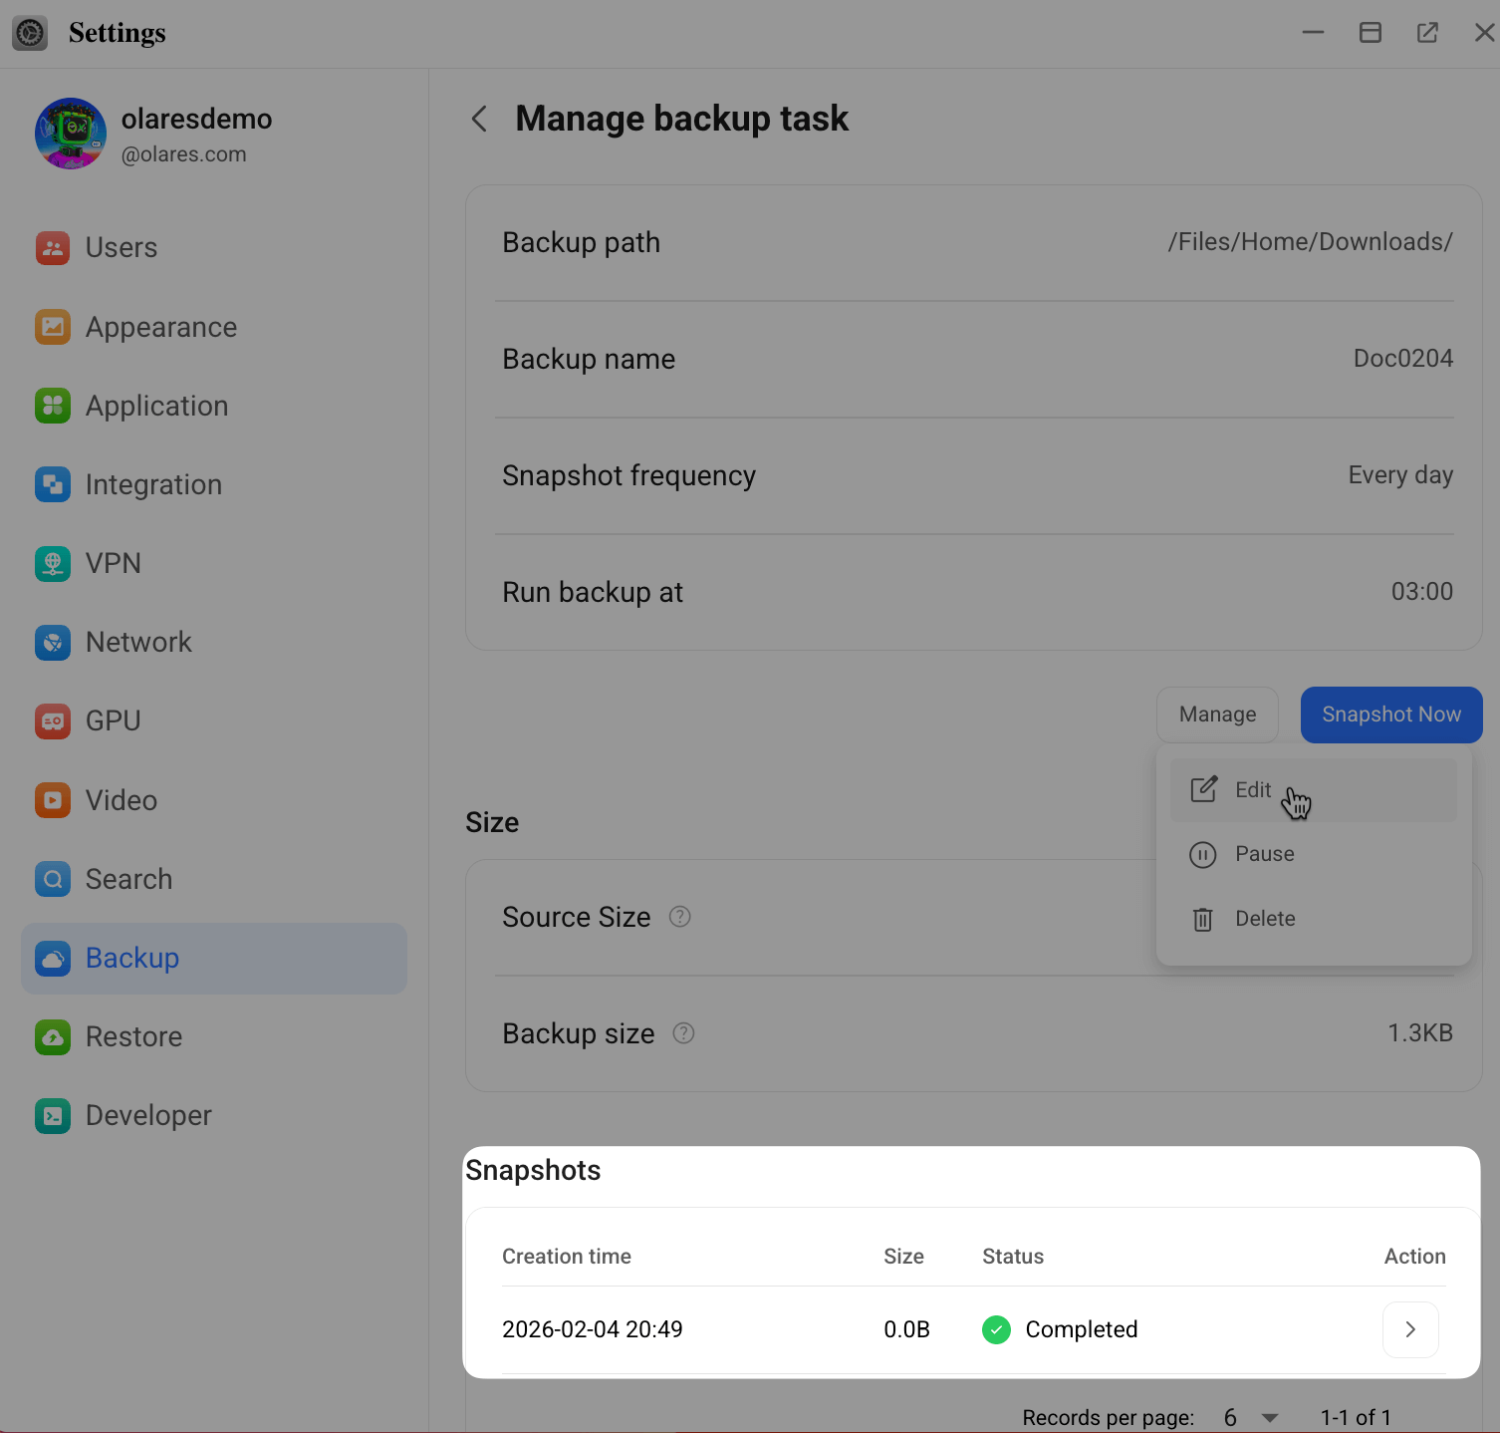
Task: Click the Backup size help icon
Action: (x=683, y=1033)
